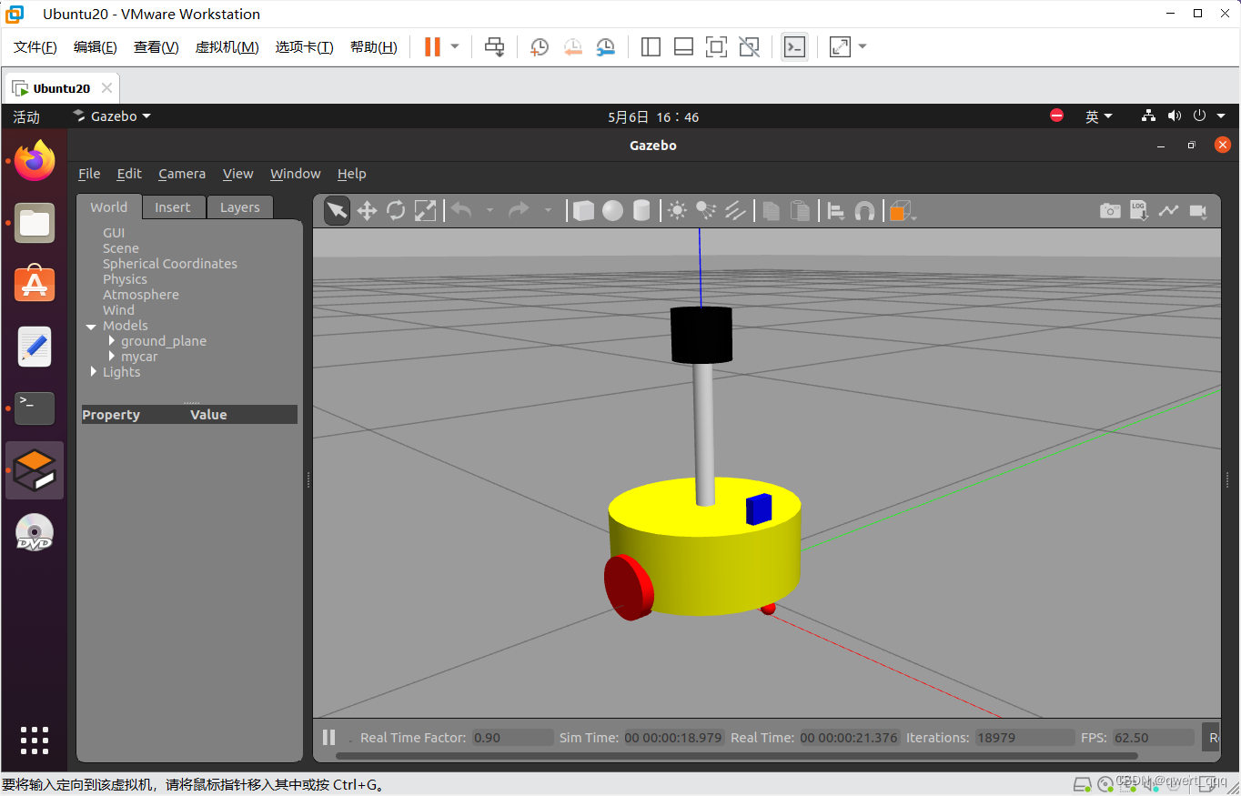
Task: Open Terminal from Ubuntu dock
Action: (35, 408)
